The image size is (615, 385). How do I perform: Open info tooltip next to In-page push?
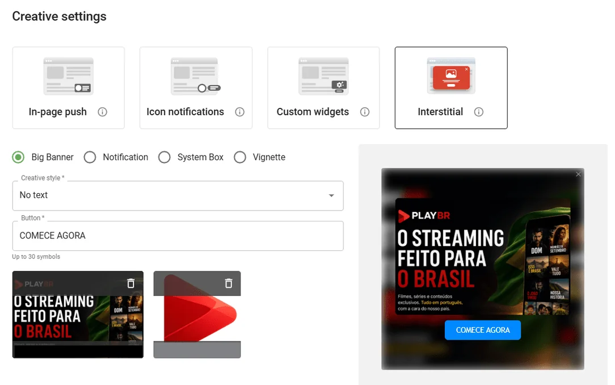102,112
